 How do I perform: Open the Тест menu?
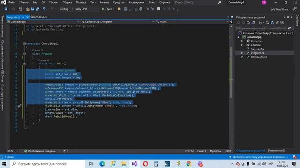click(93, 2)
